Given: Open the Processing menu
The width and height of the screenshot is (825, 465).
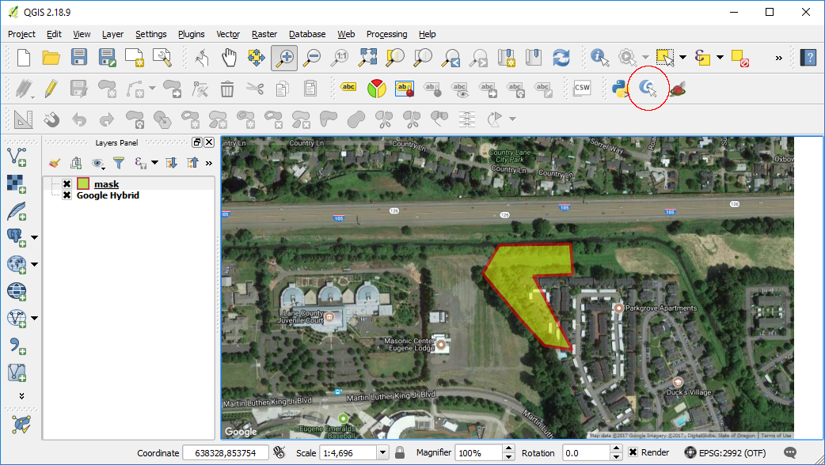Looking at the screenshot, I should click(x=387, y=34).
